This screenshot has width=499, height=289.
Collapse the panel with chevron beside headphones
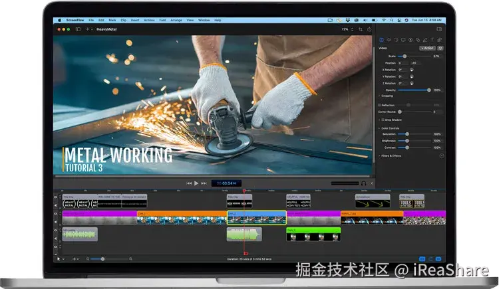click(371, 183)
